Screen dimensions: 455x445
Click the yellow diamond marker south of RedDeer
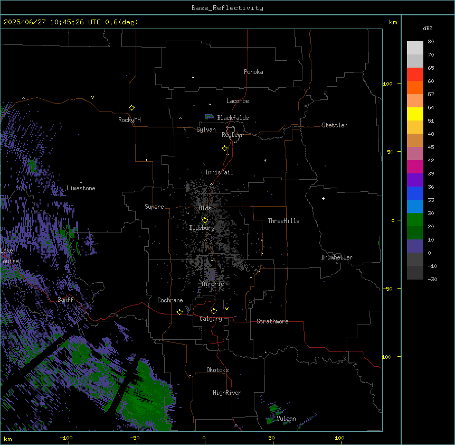(225, 149)
